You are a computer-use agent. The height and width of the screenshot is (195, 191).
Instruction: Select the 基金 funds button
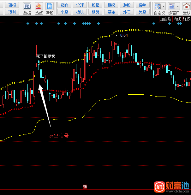click(x=111, y=12)
